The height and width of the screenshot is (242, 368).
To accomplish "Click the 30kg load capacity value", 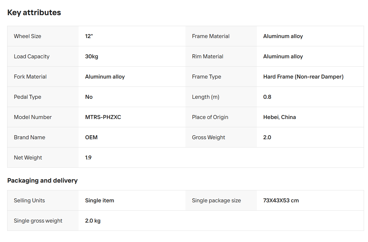I will (x=92, y=56).
